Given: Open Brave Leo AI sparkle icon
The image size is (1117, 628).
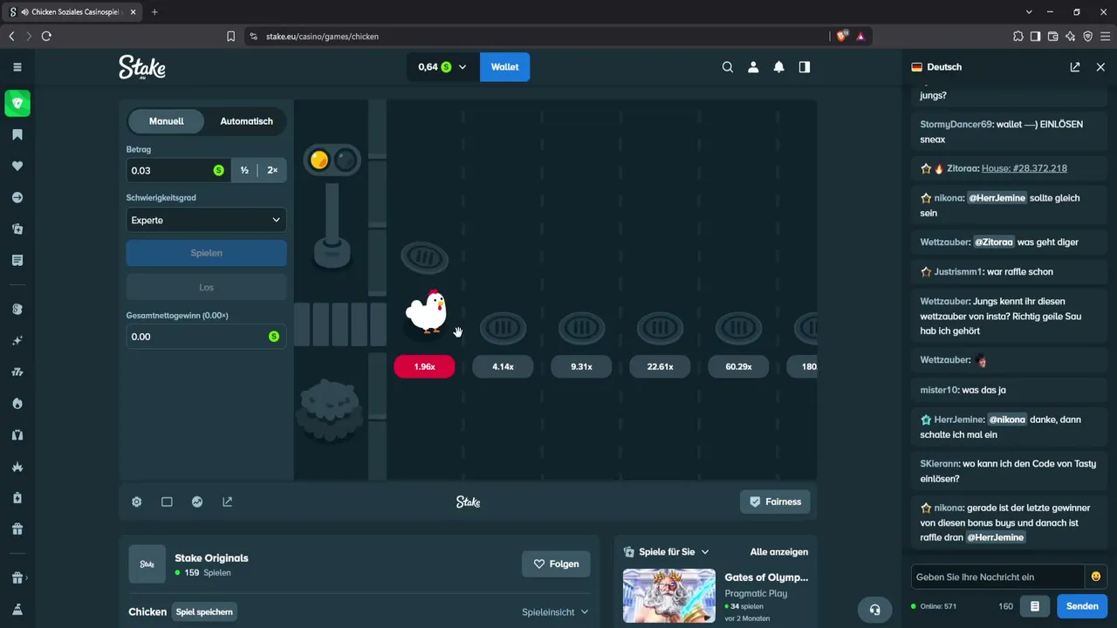Looking at the screenshot, I should coord(1071,37).
